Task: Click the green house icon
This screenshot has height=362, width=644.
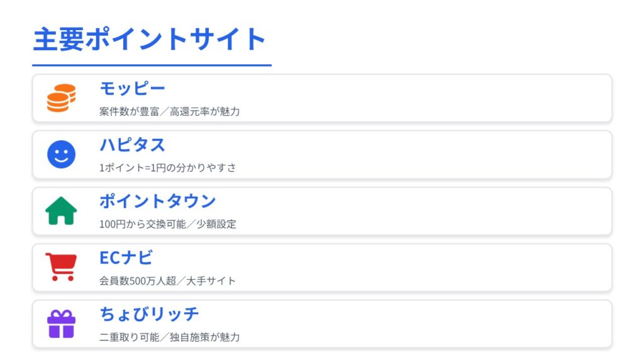Action: [61, 211]
